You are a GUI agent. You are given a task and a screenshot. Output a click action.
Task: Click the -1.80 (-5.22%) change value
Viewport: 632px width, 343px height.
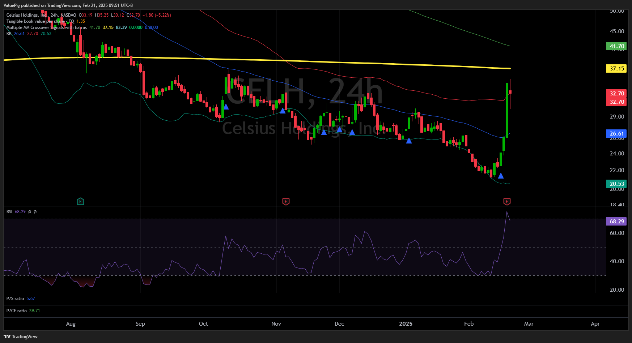coord(157,15)
